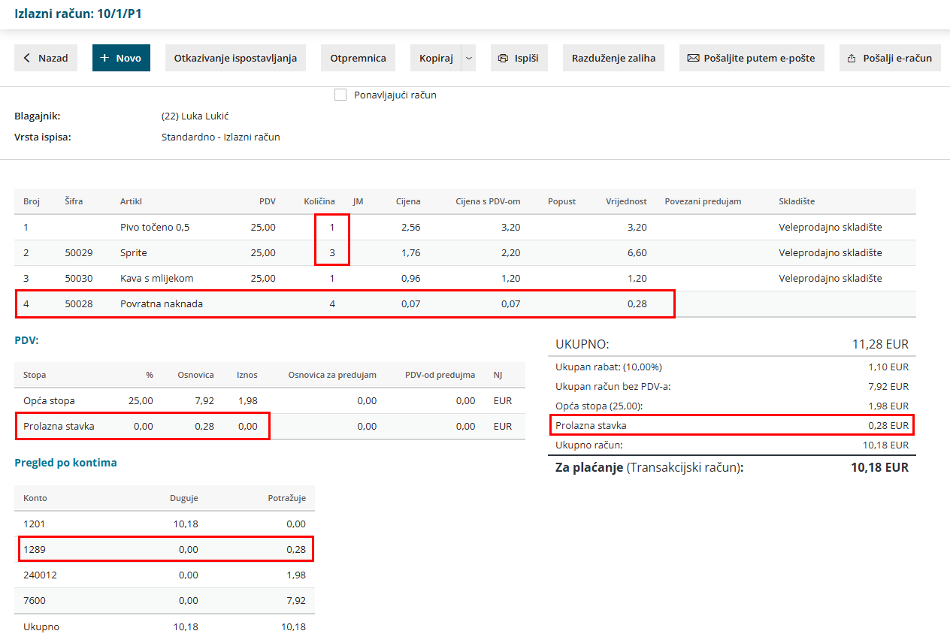Image resolution: width=950 pixels, height=643 pixels.
Task: Click Standardno - Izlazni račun print type
Action: [x=221, y=137]
